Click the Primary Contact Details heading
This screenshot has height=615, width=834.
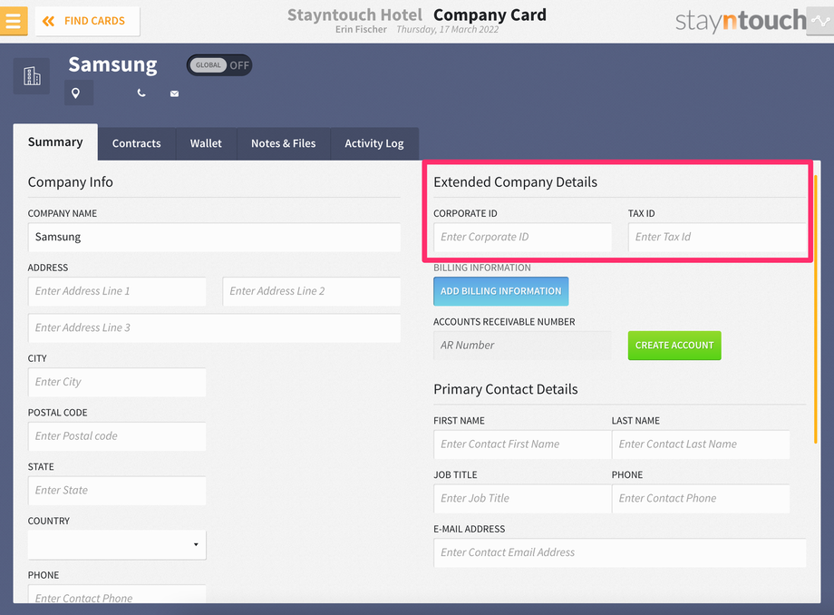click(506, 389)
